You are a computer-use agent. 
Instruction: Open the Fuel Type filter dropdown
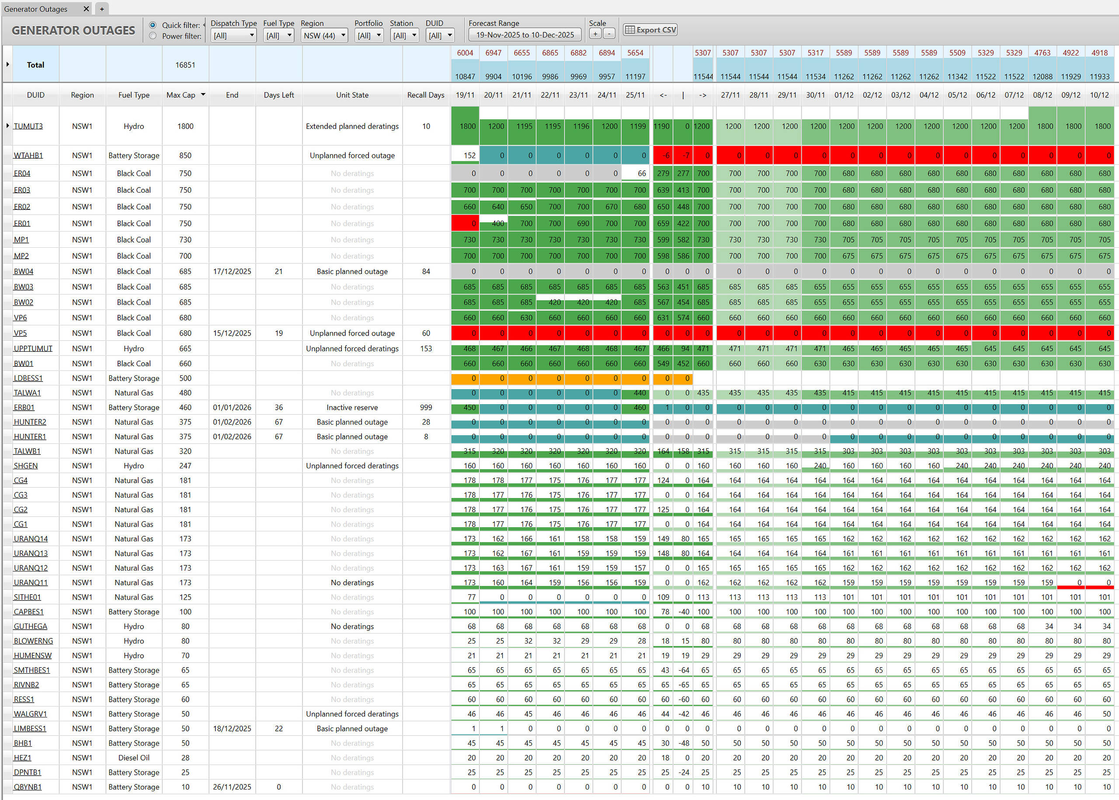tap(279, 35)
